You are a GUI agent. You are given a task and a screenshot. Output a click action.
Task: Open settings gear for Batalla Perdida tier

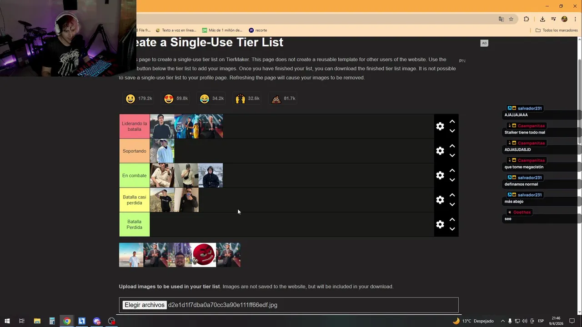point(440,224)
